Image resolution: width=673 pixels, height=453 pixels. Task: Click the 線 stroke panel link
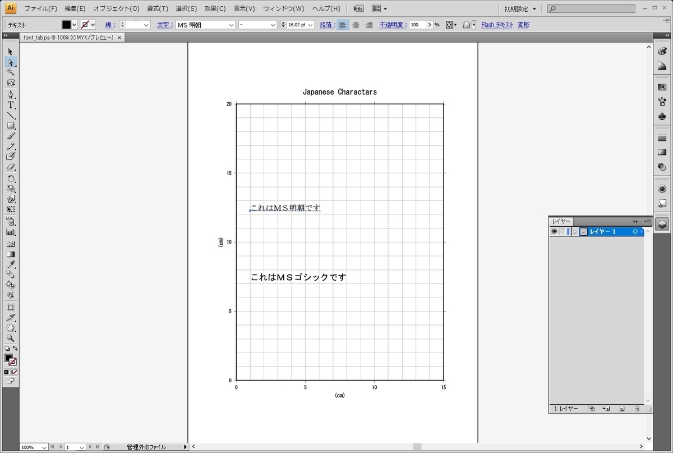click(110, 25)
